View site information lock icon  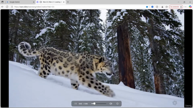point(12,7)
